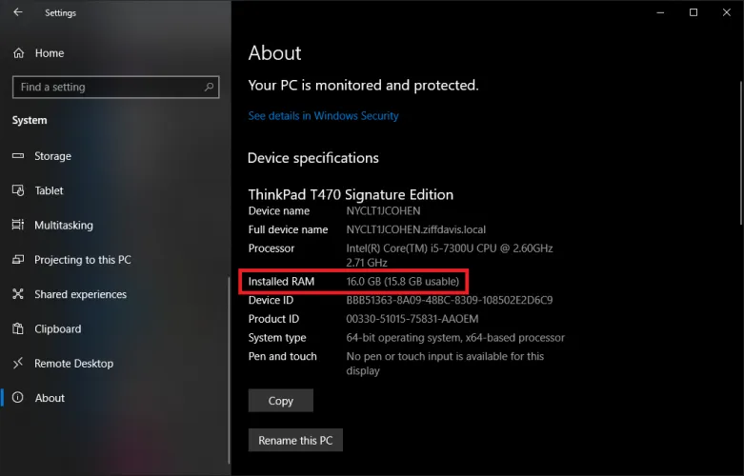Click the Storage drive icon
Screen dimensions: 744x476
tap(17, 156)
